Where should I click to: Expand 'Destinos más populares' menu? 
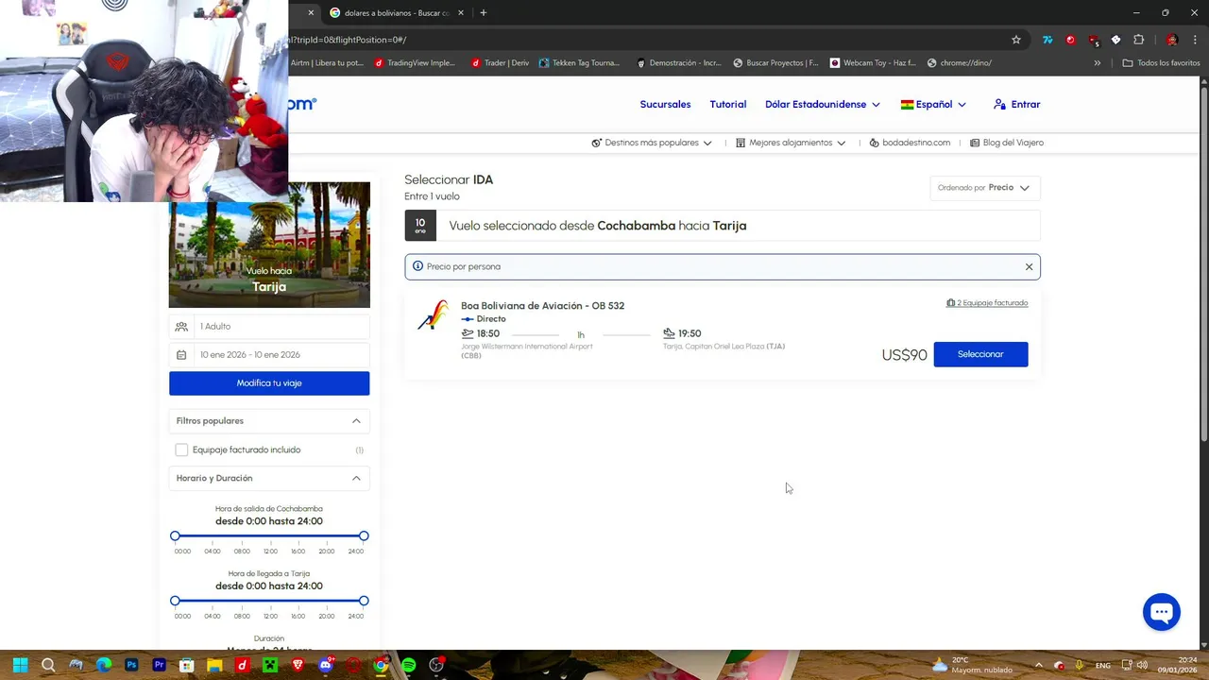(x=652, y=143)
